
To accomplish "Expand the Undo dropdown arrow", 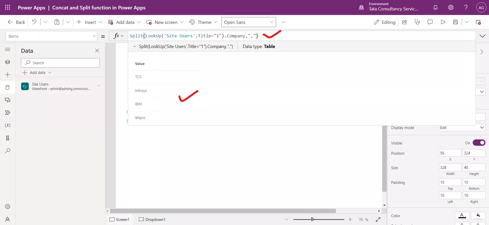I will point(45,22).
